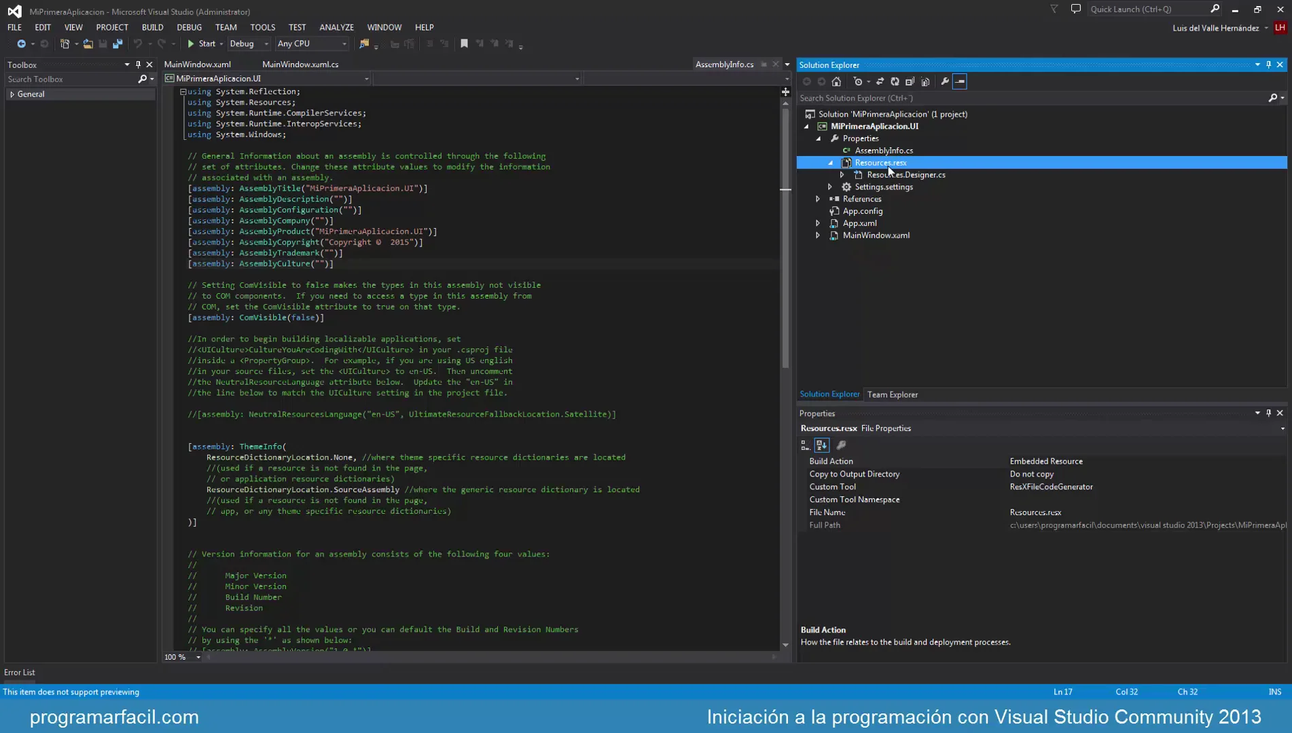Viewport: 1292px width, 733px height.
Task: Click Pending Changes Filter icon in Solution Explorer
Action: coord(858,81)
